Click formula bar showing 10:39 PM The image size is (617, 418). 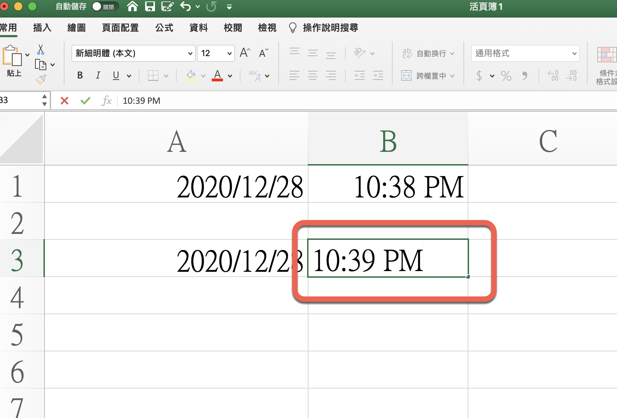pos(367,101)
